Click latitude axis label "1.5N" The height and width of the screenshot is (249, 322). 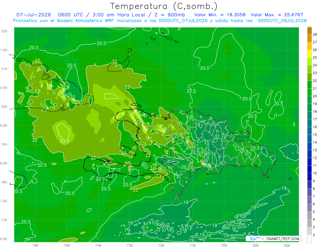point(4,50)
